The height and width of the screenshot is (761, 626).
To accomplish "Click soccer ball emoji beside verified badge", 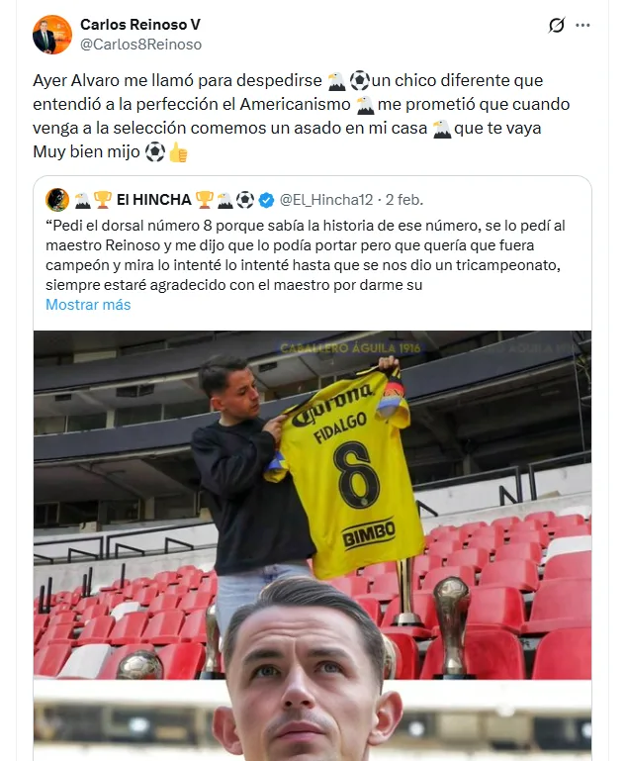I will pos(245,200).
